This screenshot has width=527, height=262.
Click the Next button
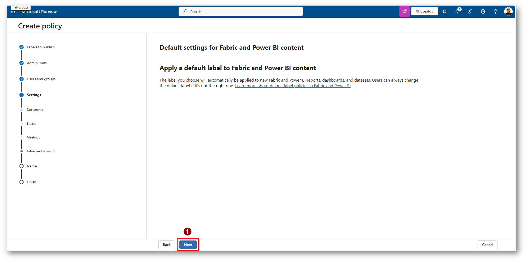coord(188,245)
